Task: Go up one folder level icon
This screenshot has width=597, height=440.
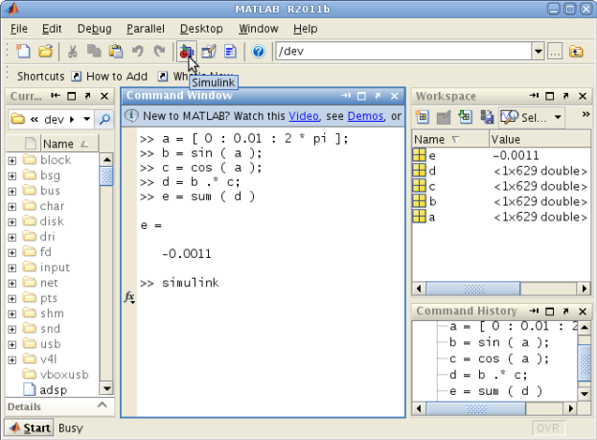Action: pos(576,51)
